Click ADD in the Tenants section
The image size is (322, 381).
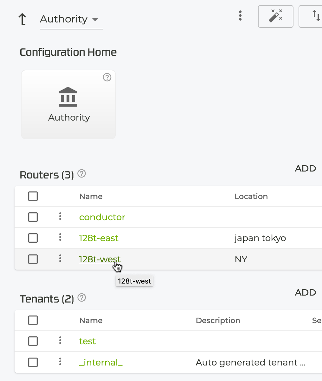(305, 292)
